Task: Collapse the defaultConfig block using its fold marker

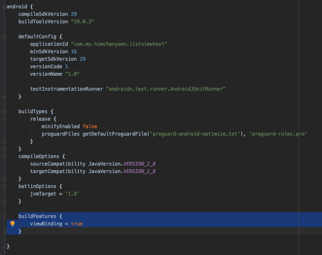Action: [5, 37]
